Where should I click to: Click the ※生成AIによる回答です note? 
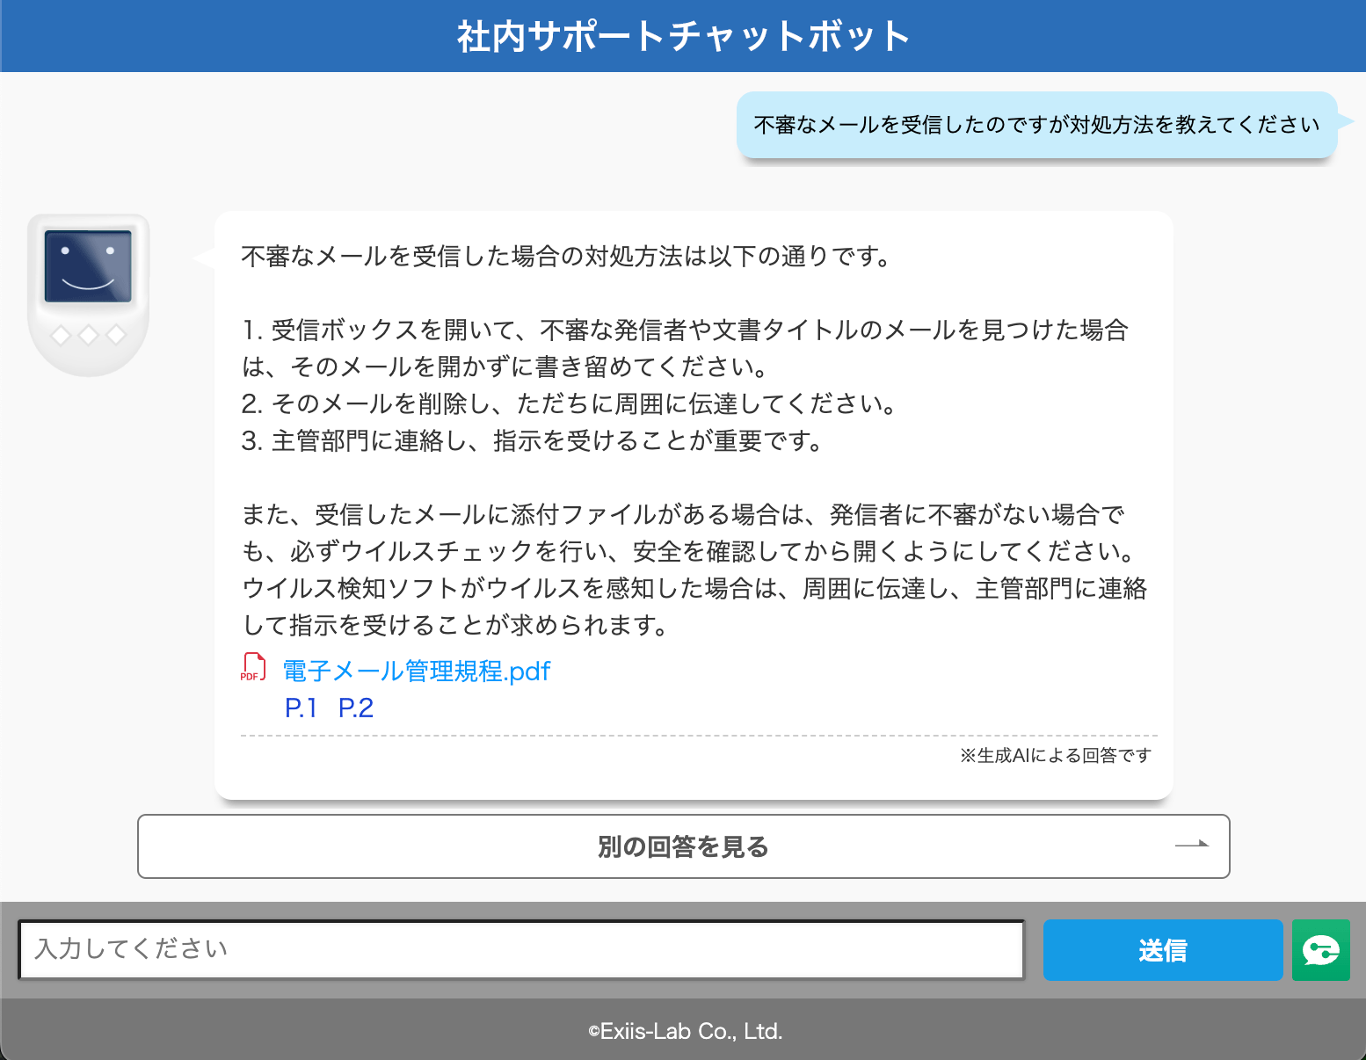pyautogui.click(x=1055, y=756)
